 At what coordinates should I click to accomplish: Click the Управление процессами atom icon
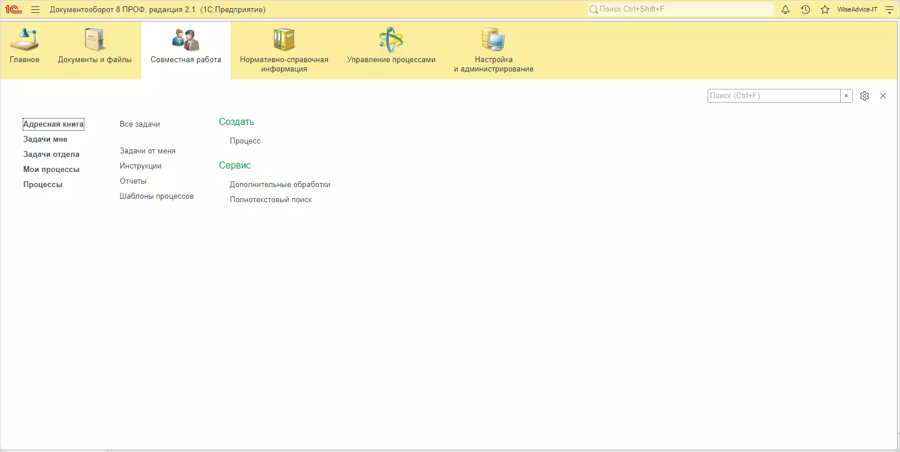pos(391,40)
